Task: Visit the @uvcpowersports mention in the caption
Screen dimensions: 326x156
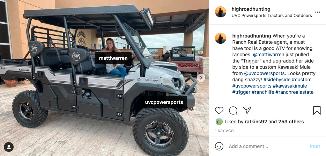Action: (x=264, y=73)
